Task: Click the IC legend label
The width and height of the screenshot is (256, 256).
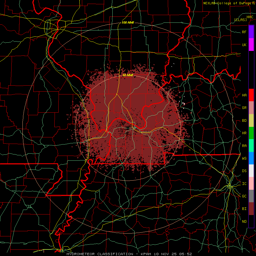Action: [244, 184]
